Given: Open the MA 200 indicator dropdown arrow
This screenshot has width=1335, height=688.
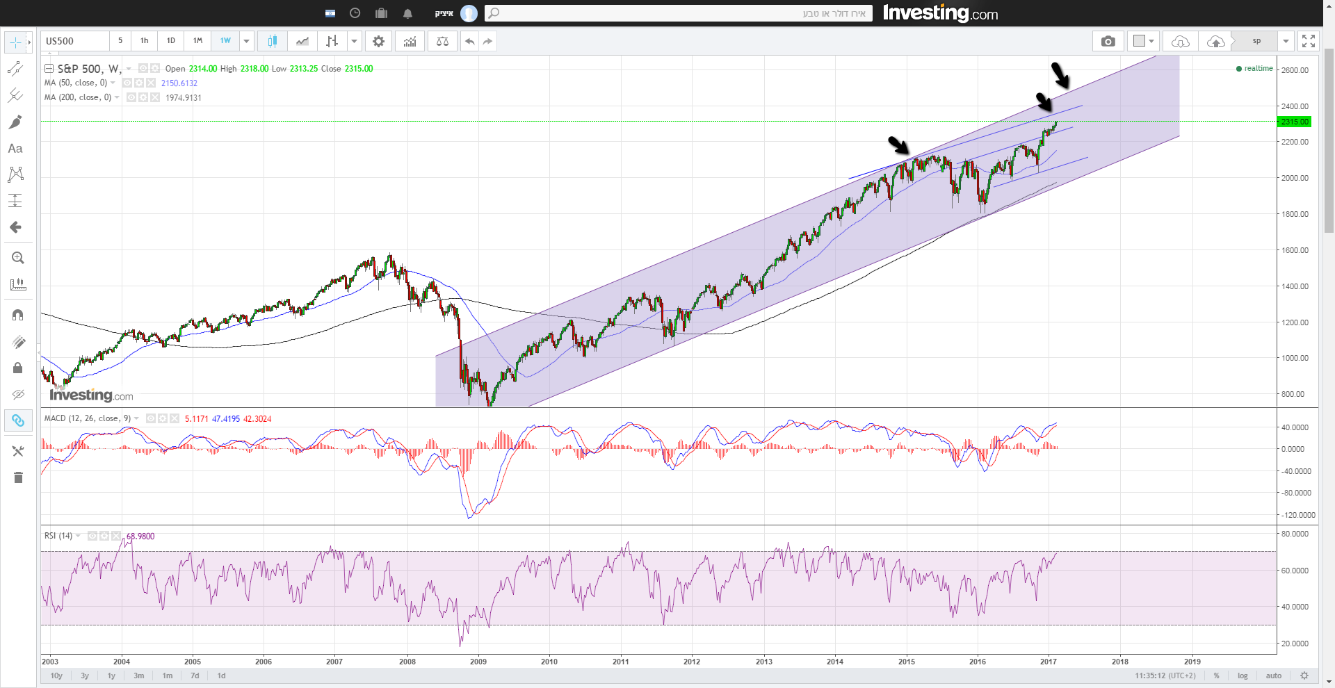Looking at the screenshot, I should 117,97.
